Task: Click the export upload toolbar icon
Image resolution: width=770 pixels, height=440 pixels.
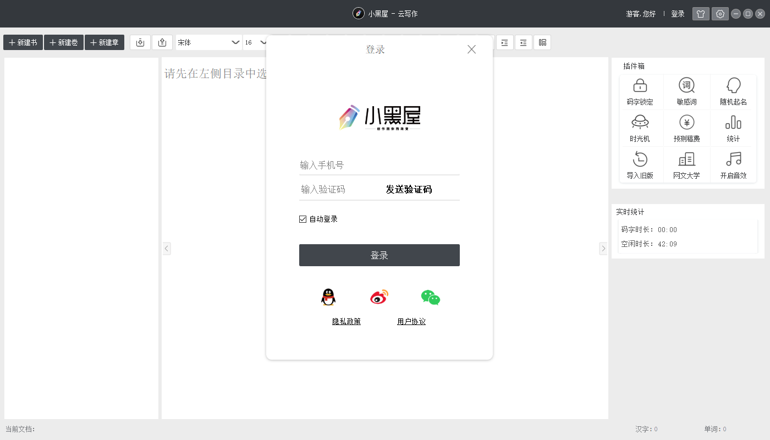Action: click(x=162, y=42)
